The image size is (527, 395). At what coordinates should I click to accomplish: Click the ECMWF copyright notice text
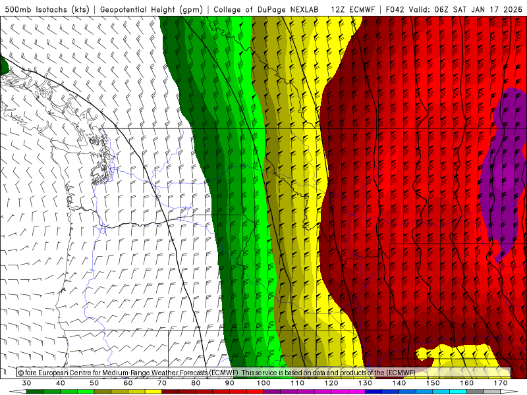click(x=217, y=373)
